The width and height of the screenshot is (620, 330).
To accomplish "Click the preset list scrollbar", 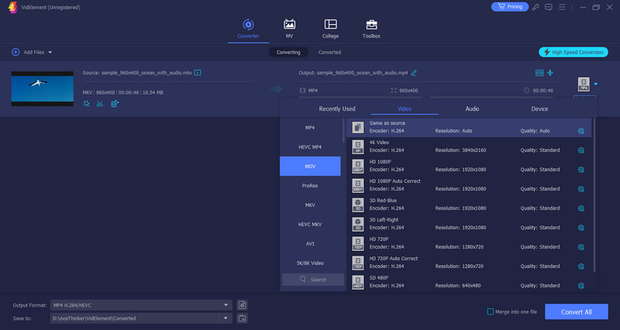I will (x=594, y=195).
